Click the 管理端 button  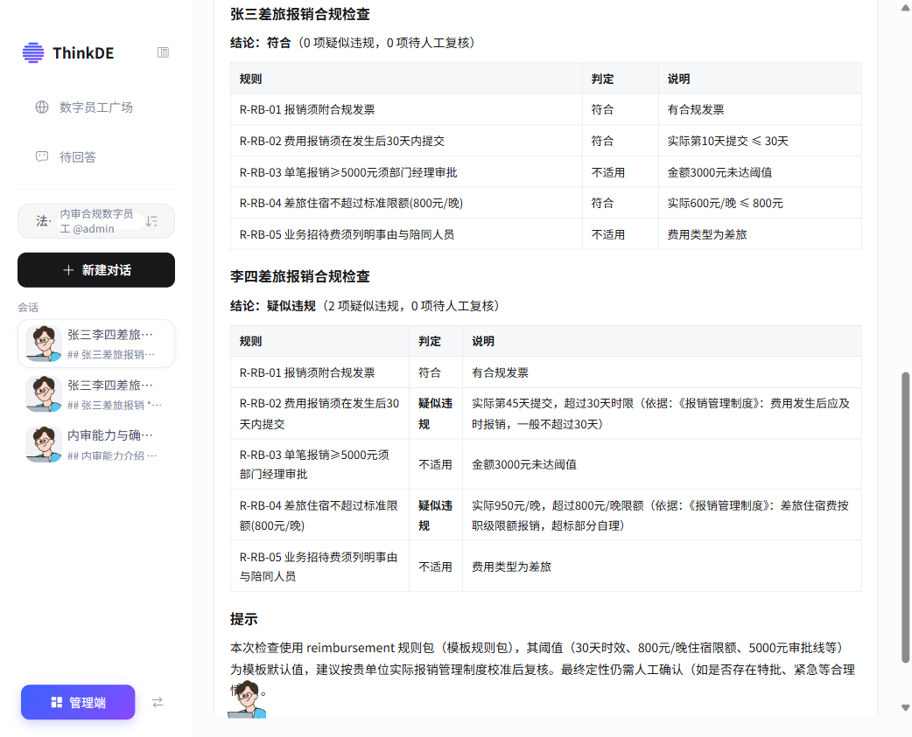click(x=78, y=702)
